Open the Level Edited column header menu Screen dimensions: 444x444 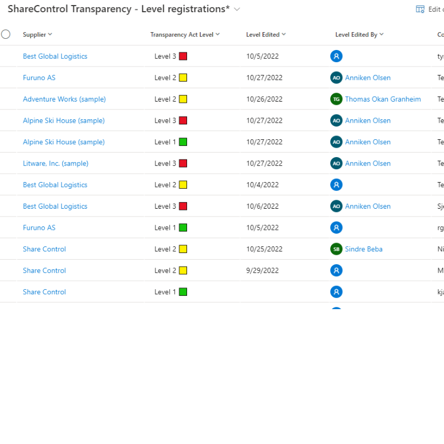tap(266, 34)
